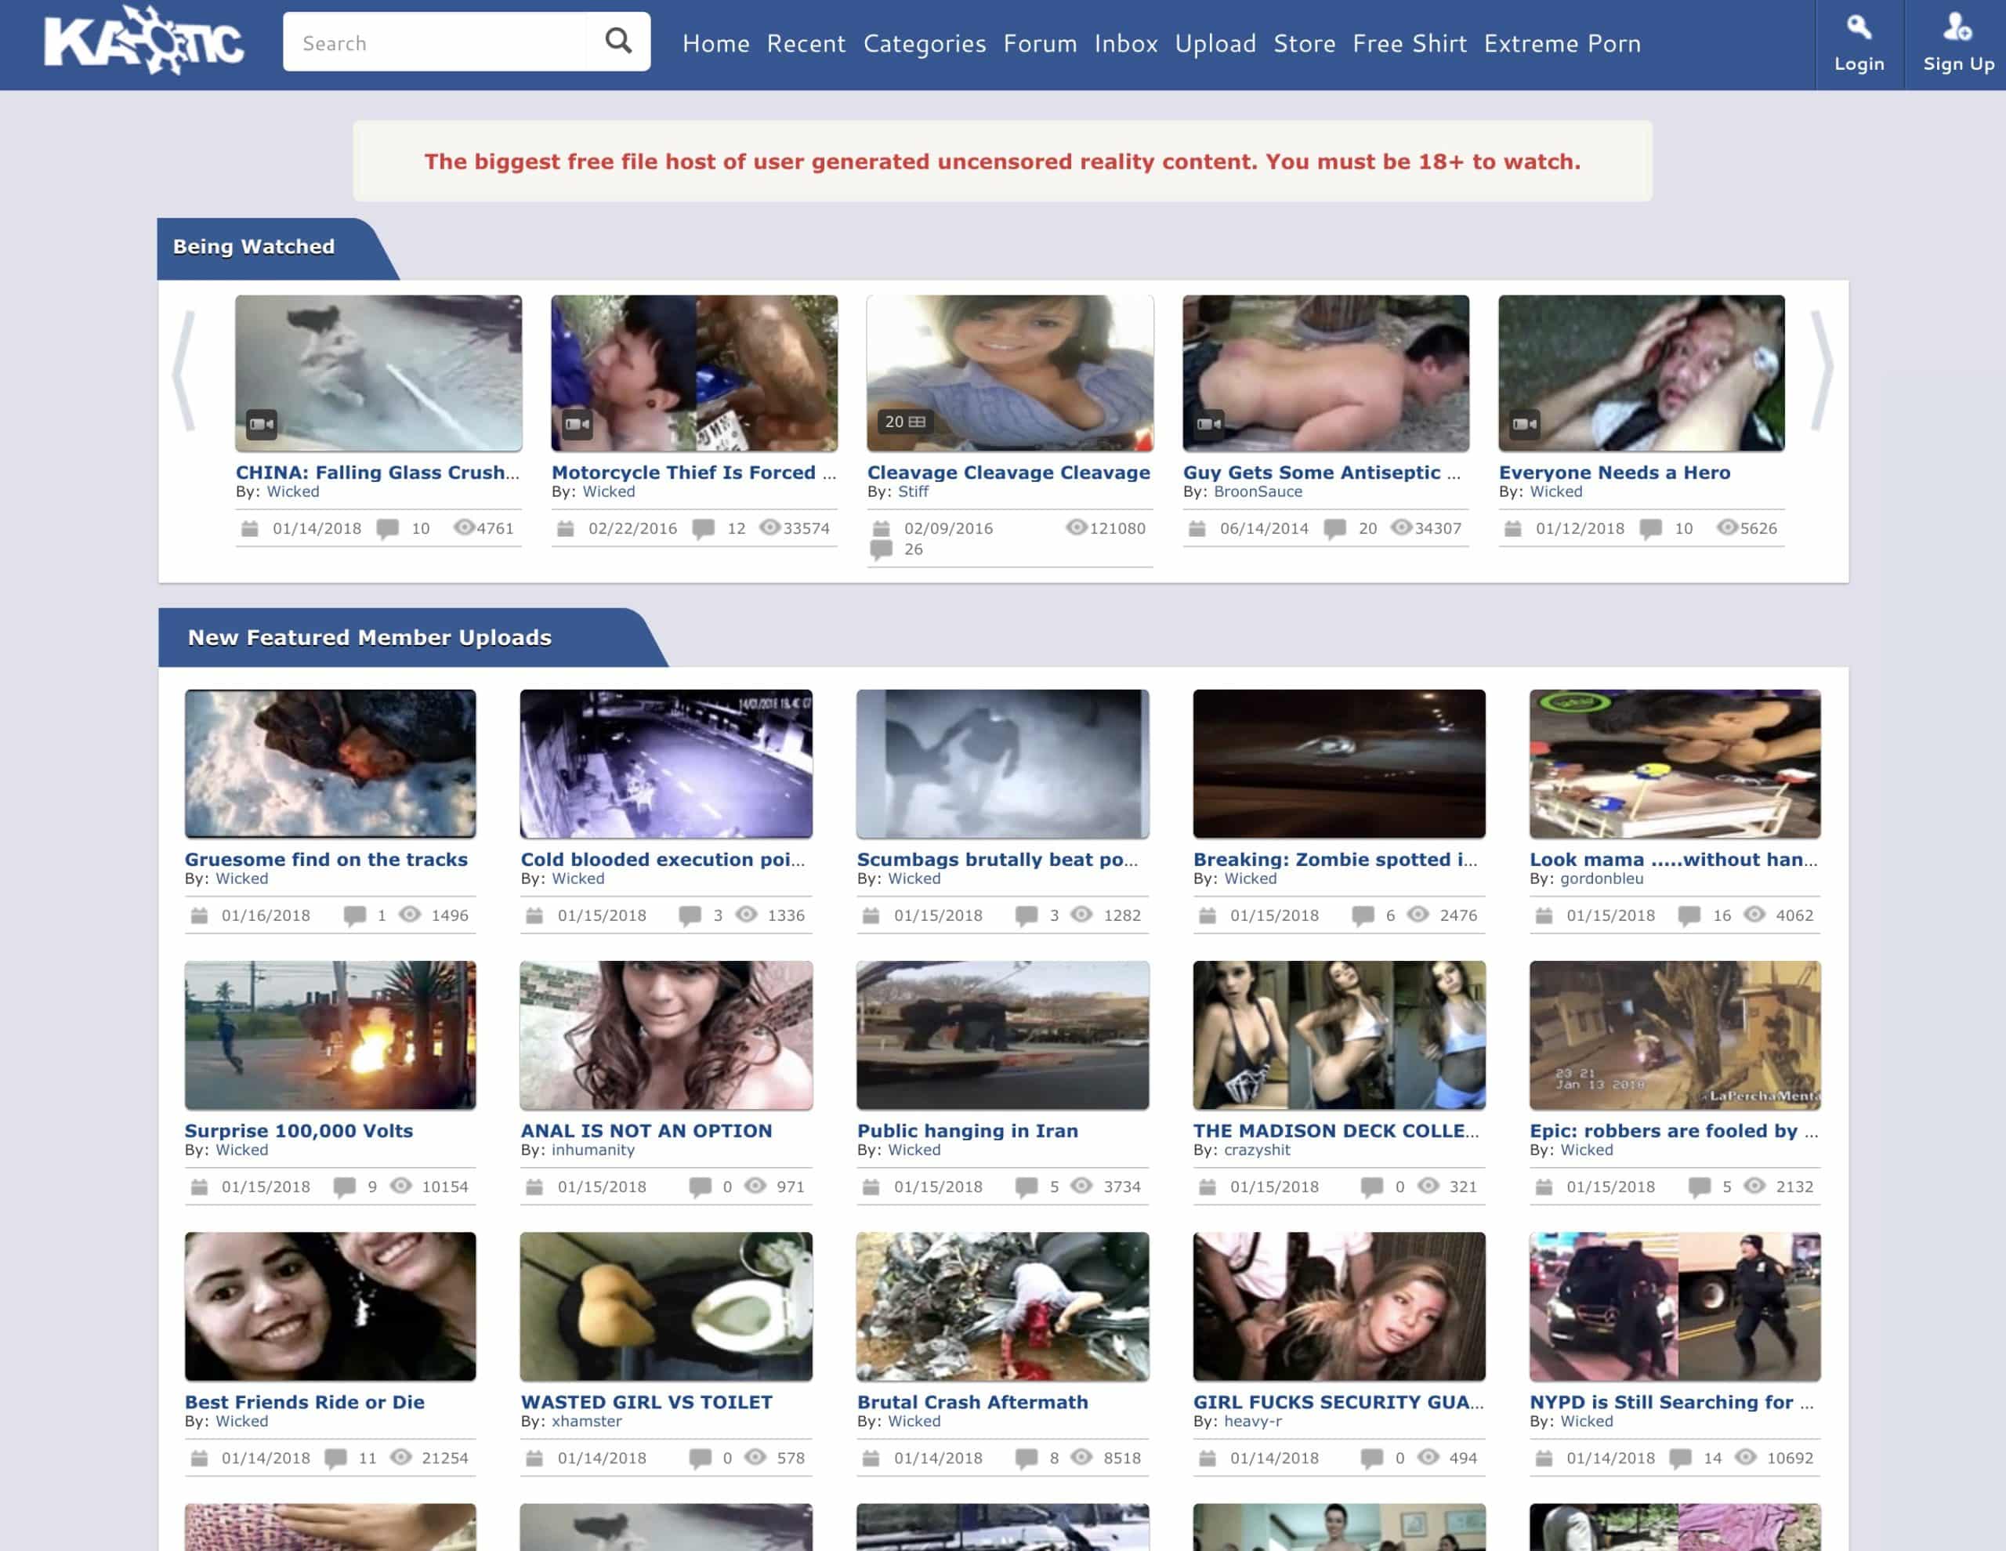The image size is (2006, 1551).
Task: Open the Free Shirt link
Action: pos(1409,43)
